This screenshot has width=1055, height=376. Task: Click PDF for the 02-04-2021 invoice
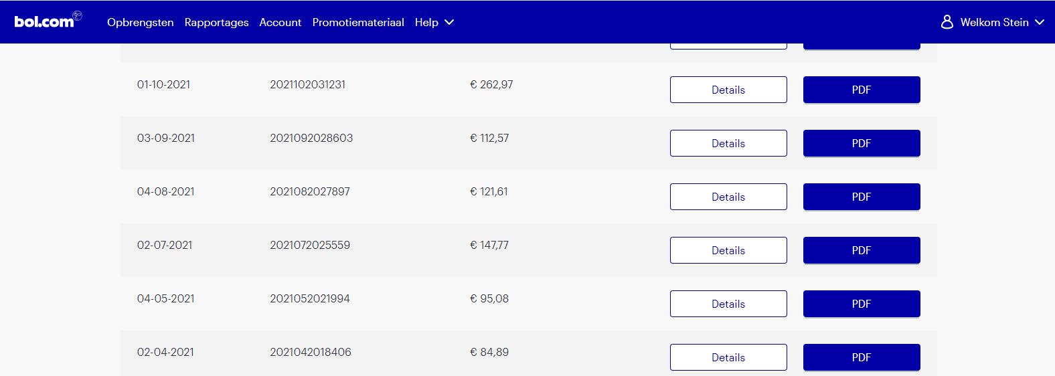[862, 357]
